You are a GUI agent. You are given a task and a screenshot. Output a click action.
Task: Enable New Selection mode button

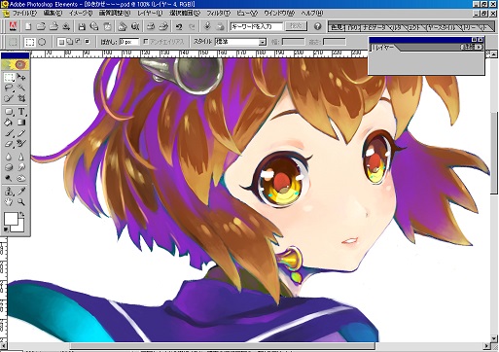pyautogui.click(x=61, y=42)
